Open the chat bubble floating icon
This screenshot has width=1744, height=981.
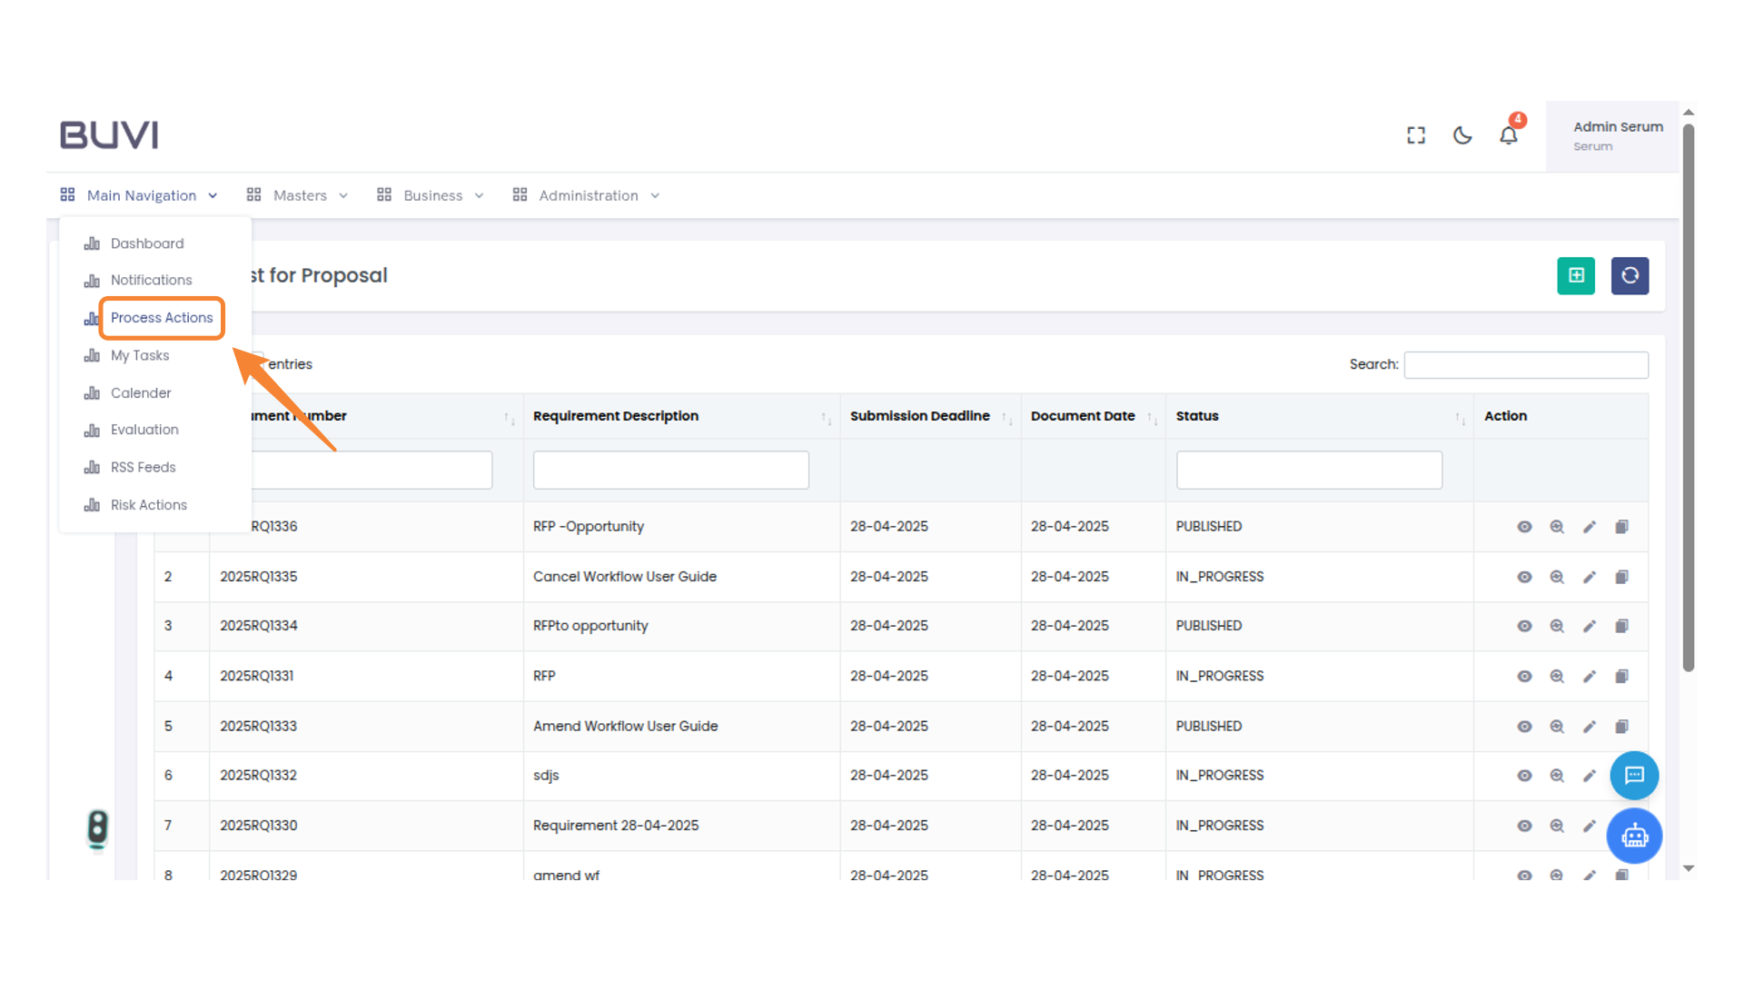pyautogui.click(x=1634, y=776)
